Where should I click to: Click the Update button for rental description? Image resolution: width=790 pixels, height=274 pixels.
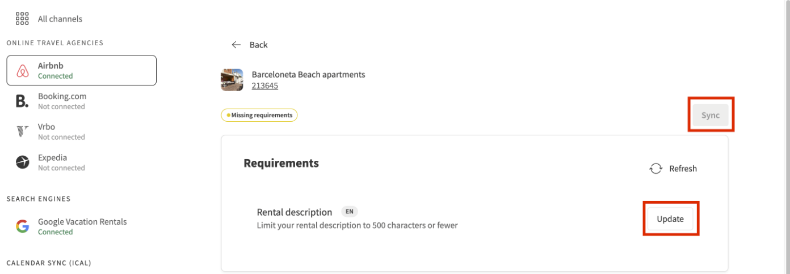pos(670,219)
